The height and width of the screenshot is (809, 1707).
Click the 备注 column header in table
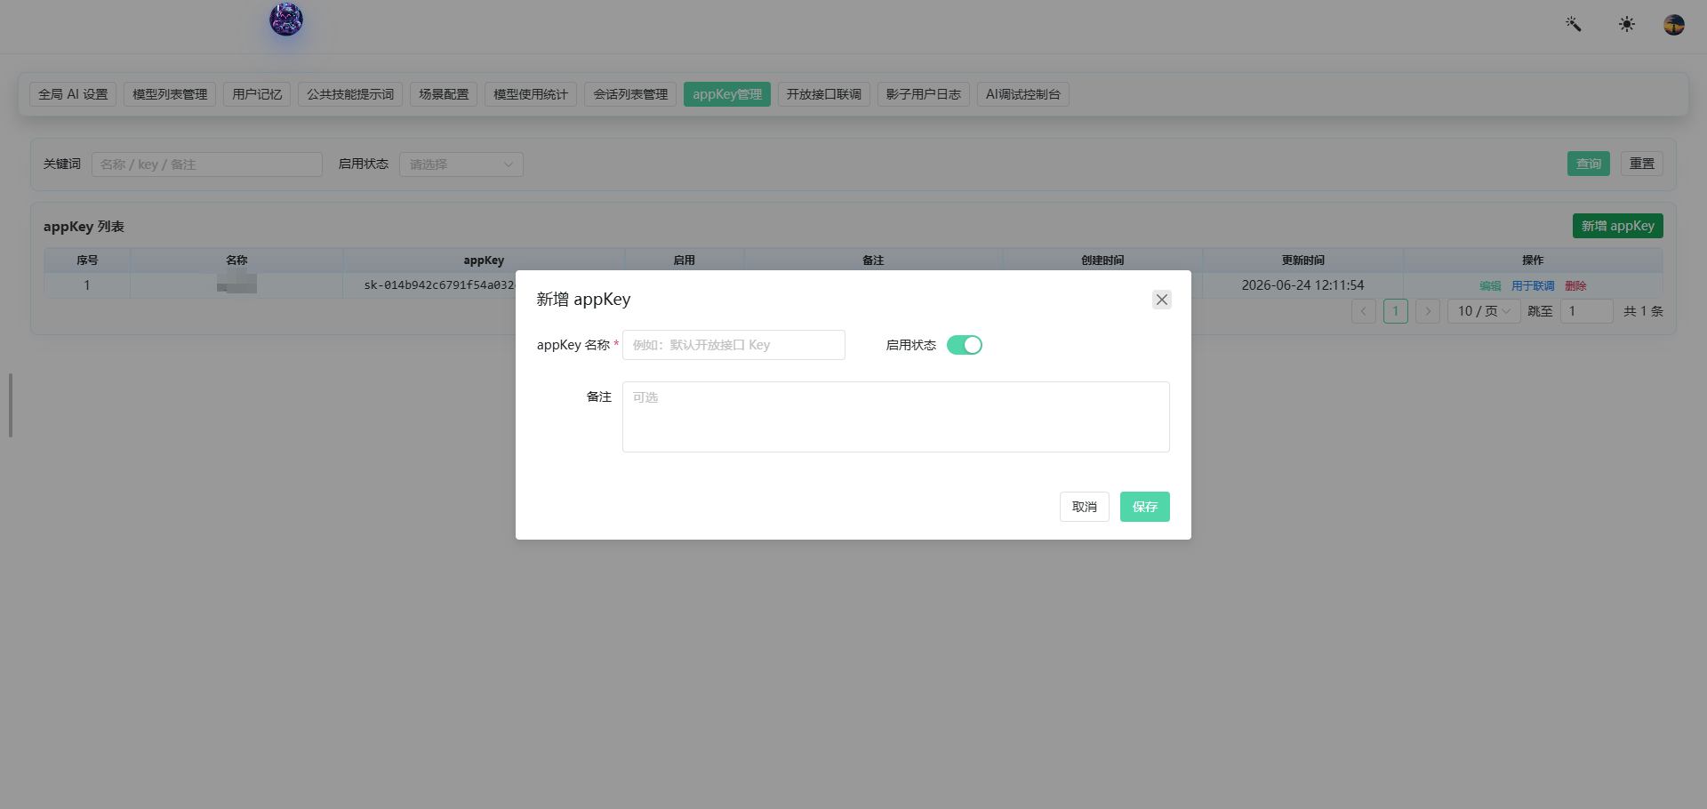(873, 260)
